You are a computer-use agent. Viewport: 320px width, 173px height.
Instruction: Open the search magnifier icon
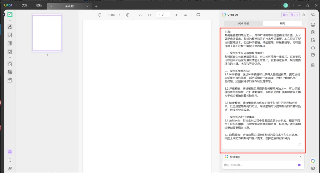pos(313,15)
